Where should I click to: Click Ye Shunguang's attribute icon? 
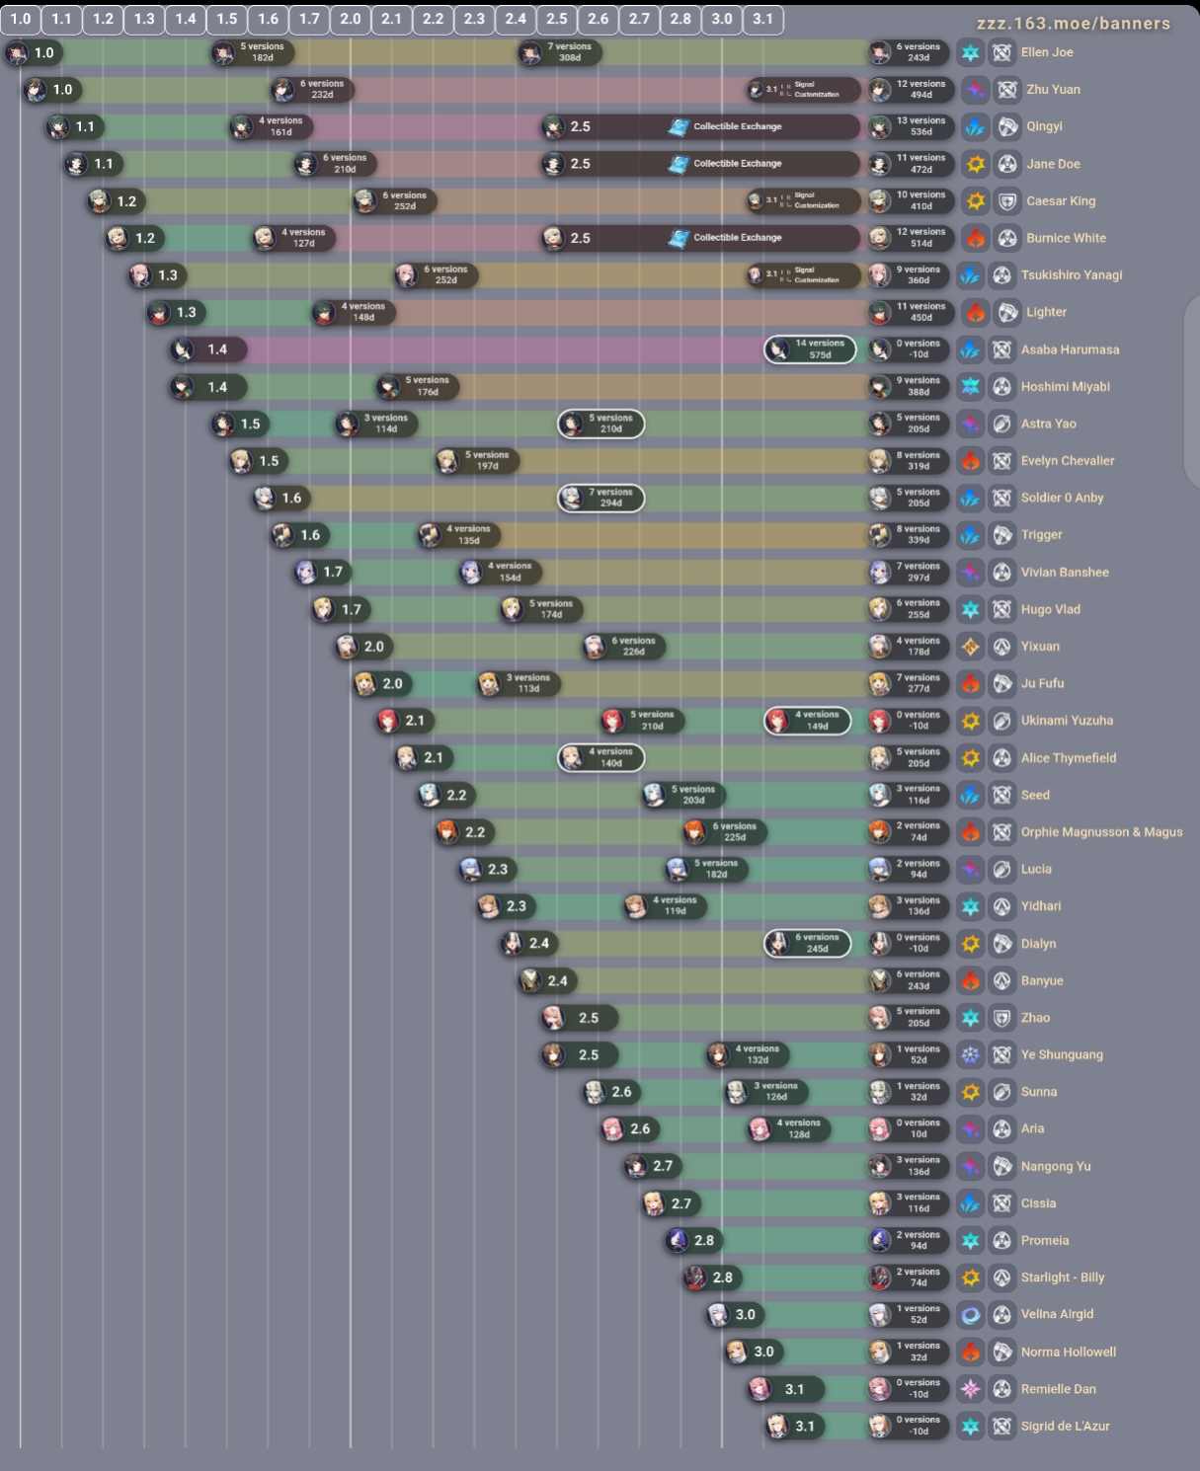pyautogui.click(x=971, y=1054)
